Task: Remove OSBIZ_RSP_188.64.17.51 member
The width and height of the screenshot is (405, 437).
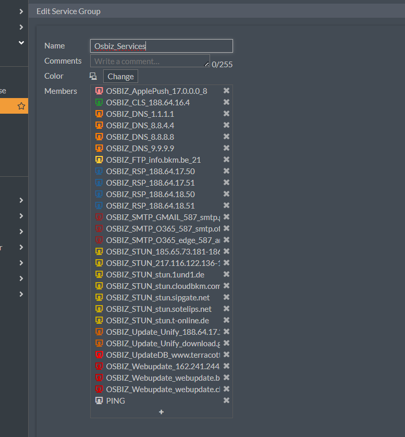Action: click(226, 183)
